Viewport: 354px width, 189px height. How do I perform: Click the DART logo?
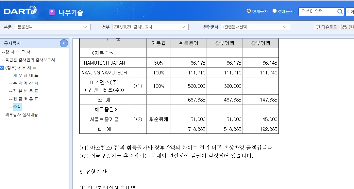(x=20, y=10)
